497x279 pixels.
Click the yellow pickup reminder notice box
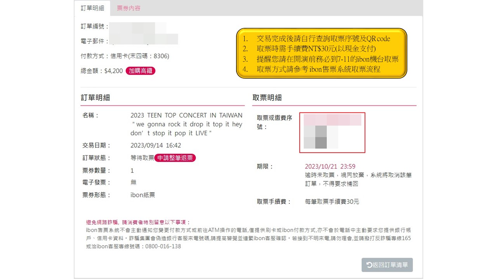[321, 53]
